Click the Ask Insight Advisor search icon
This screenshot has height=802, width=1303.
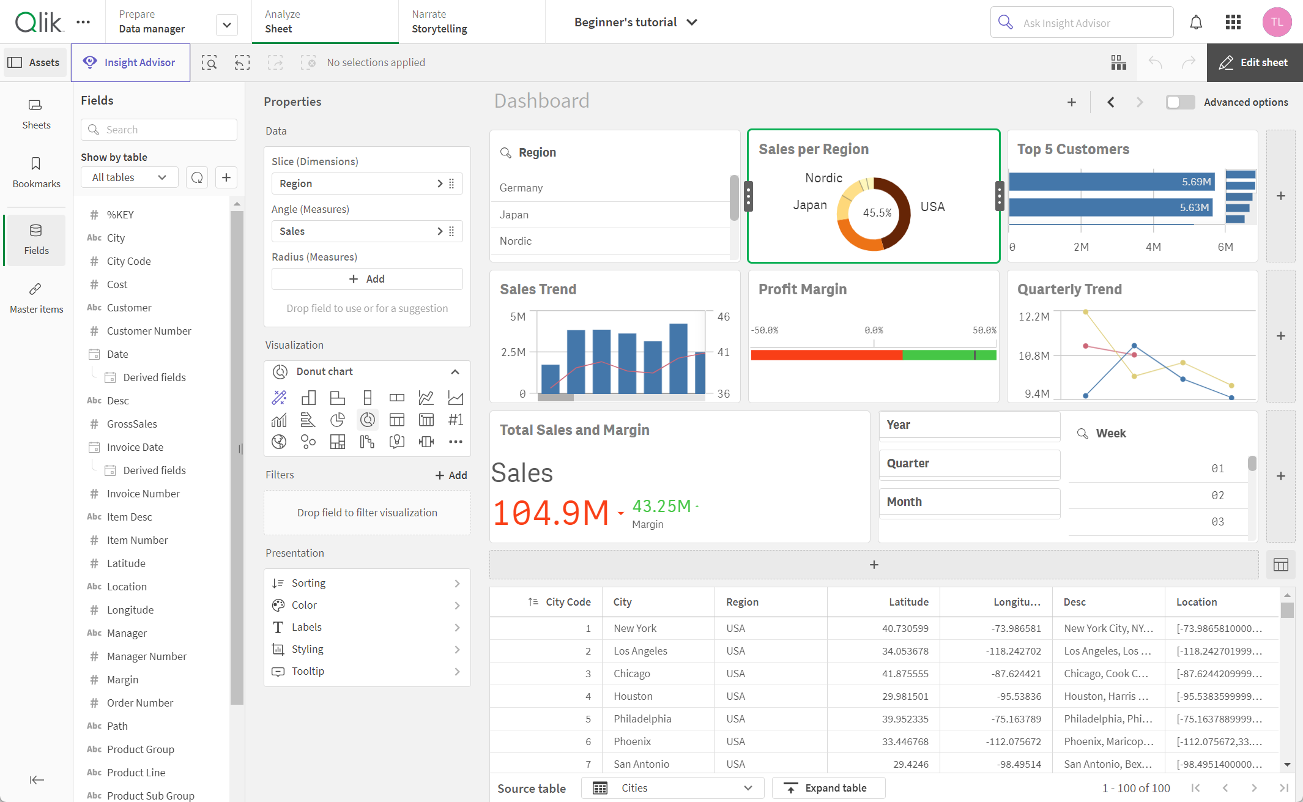[1005, 23]
